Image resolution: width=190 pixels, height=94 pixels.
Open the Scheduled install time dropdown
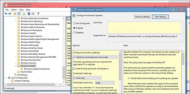point(104,83)
